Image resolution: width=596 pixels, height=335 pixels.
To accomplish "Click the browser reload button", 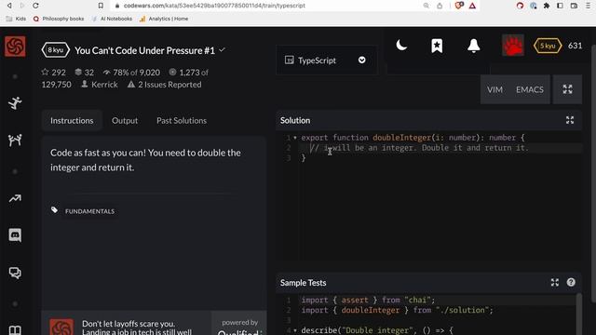I will pyautogui.click(x=35, y=6).
